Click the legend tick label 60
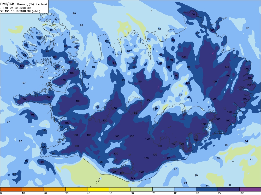The image size is (261, 195). coord(132,193)
